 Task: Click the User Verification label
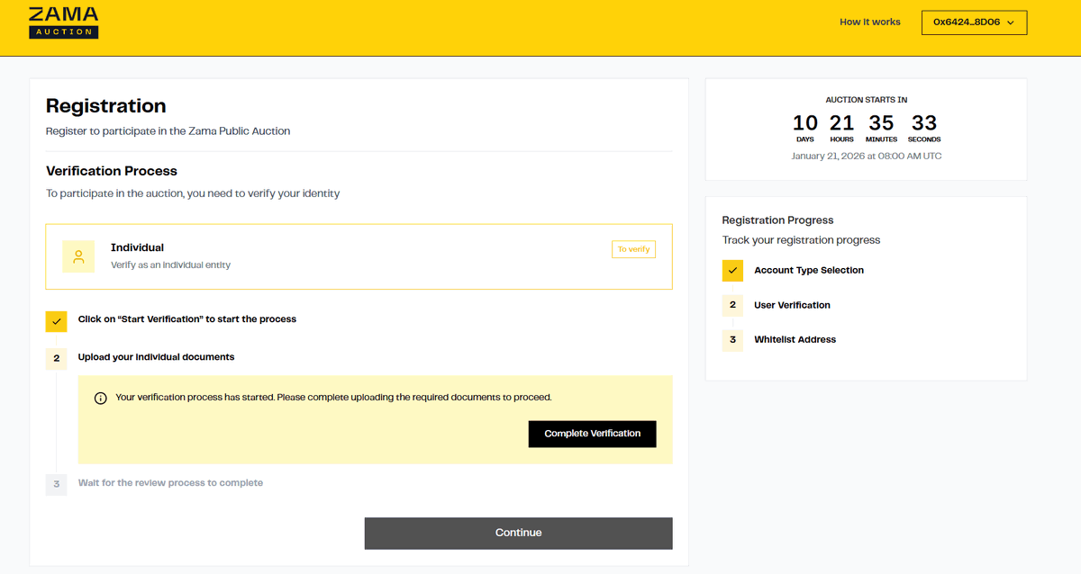[792, 305]
